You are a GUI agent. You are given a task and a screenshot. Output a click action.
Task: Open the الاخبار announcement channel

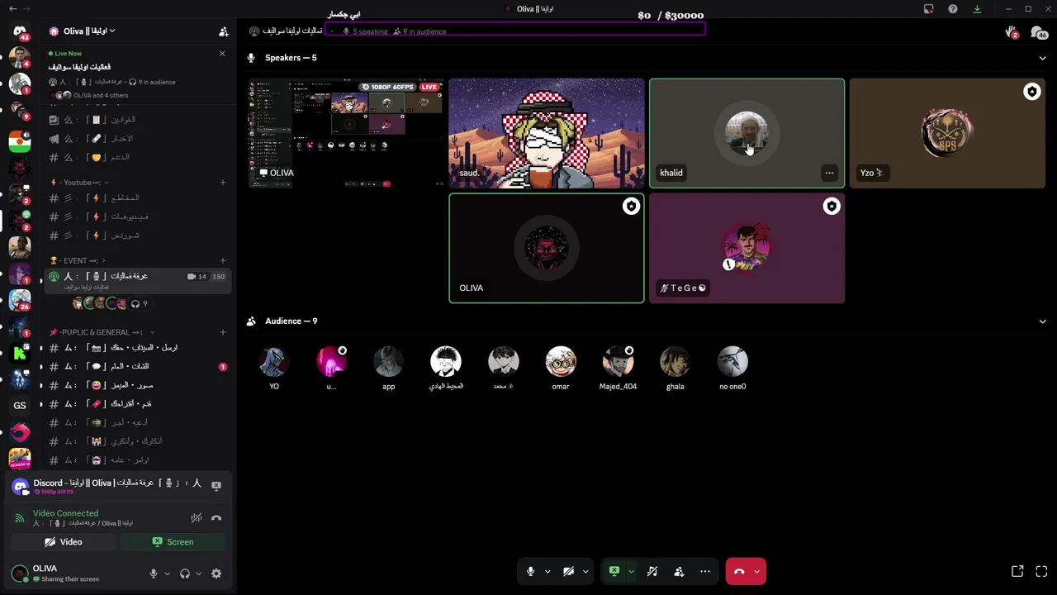pyautogui.click(x=136, y=138)
